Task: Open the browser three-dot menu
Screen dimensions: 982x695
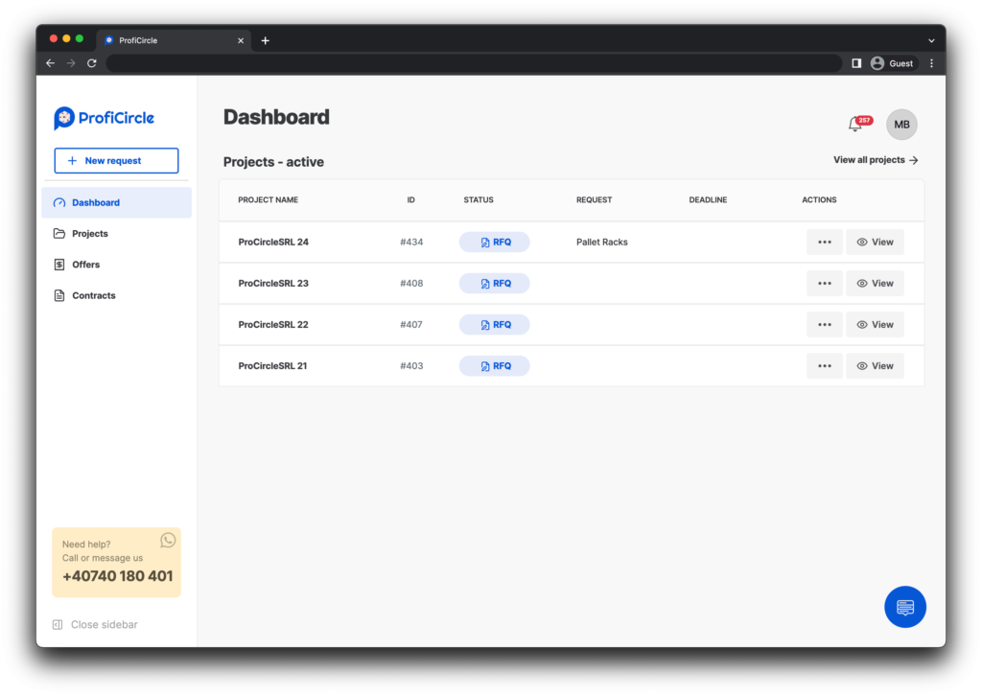Action: coord(931,63)
